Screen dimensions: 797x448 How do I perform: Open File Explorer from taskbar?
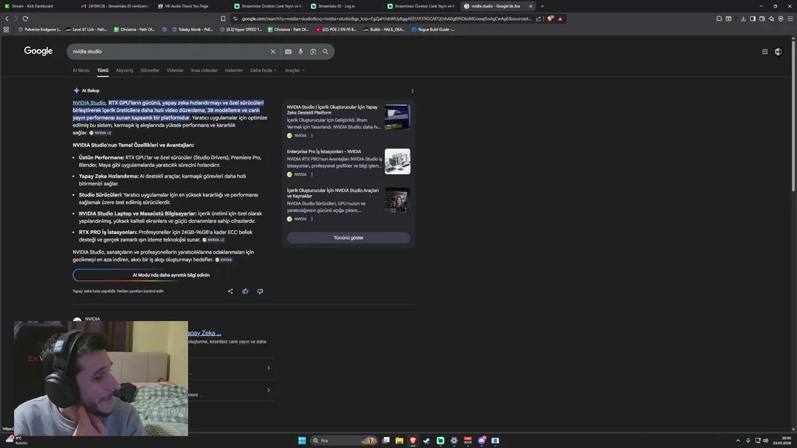(x=399, y=441)
